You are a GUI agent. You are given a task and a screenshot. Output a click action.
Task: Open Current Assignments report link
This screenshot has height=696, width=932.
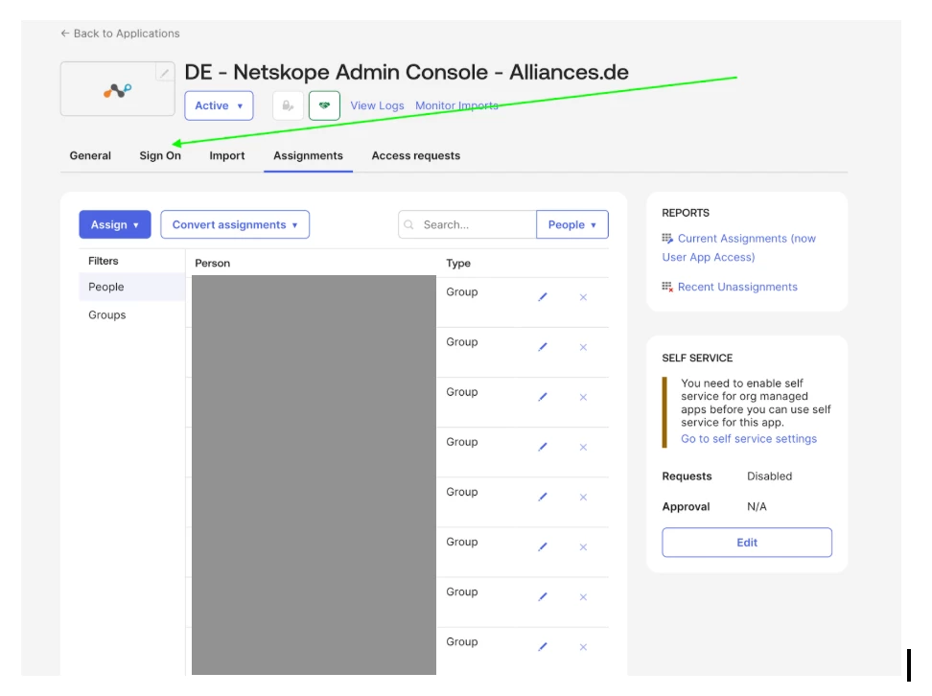(739, 248)
